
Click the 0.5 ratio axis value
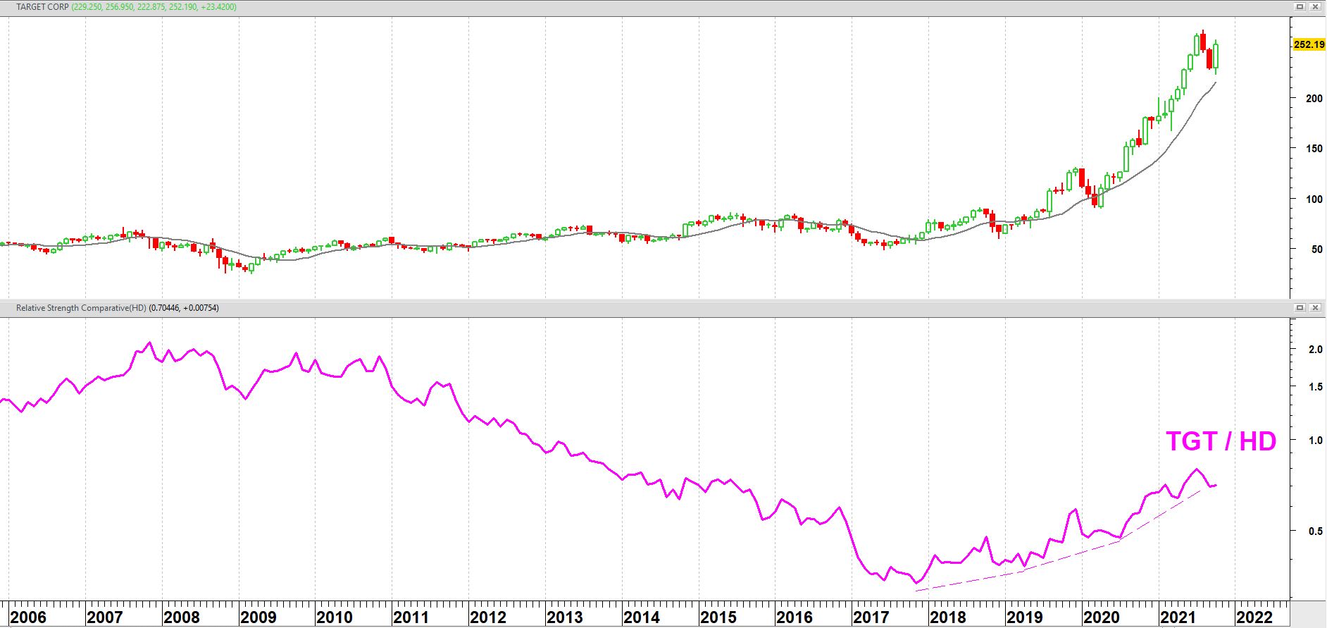1315,531
